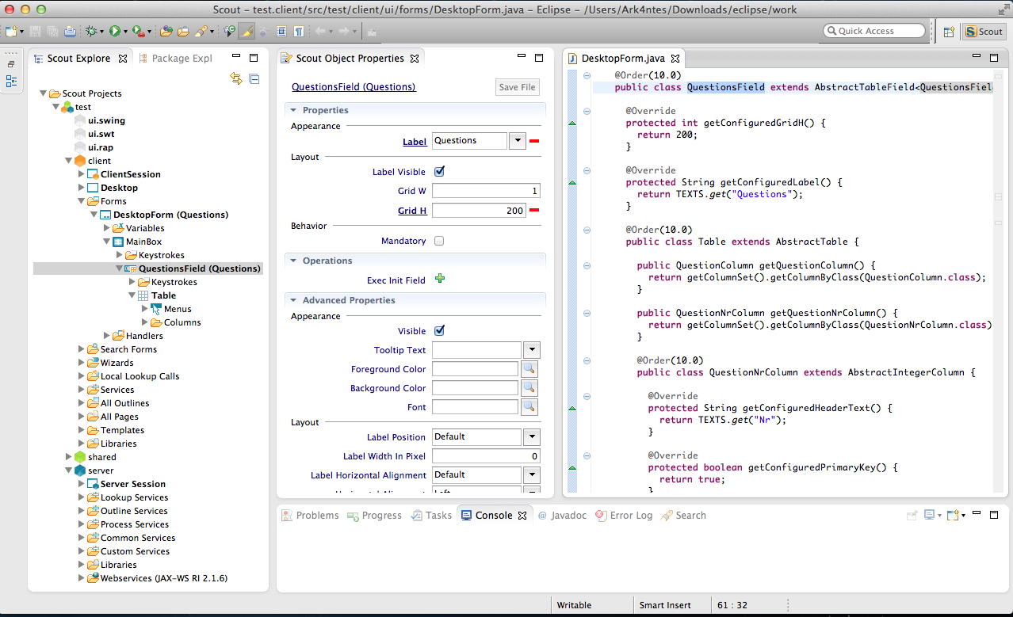1013x617 pixels.
Task: Collapse all nodes in Scout Explorer
Action: click(x=254, y=78)
